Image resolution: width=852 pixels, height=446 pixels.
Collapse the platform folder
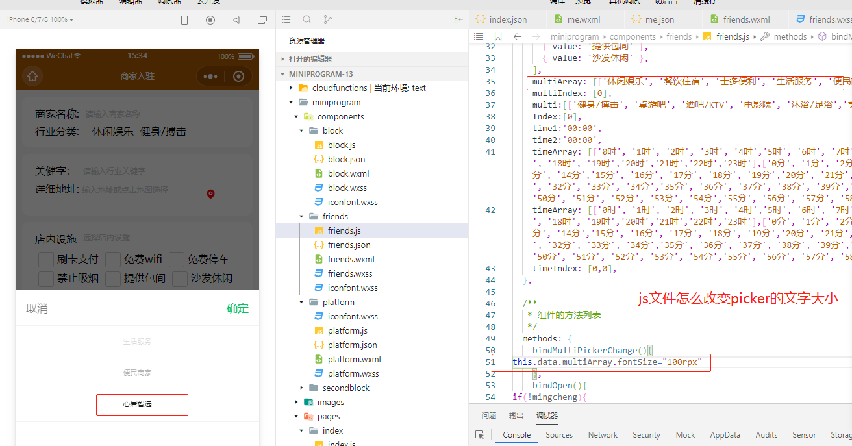302,302
